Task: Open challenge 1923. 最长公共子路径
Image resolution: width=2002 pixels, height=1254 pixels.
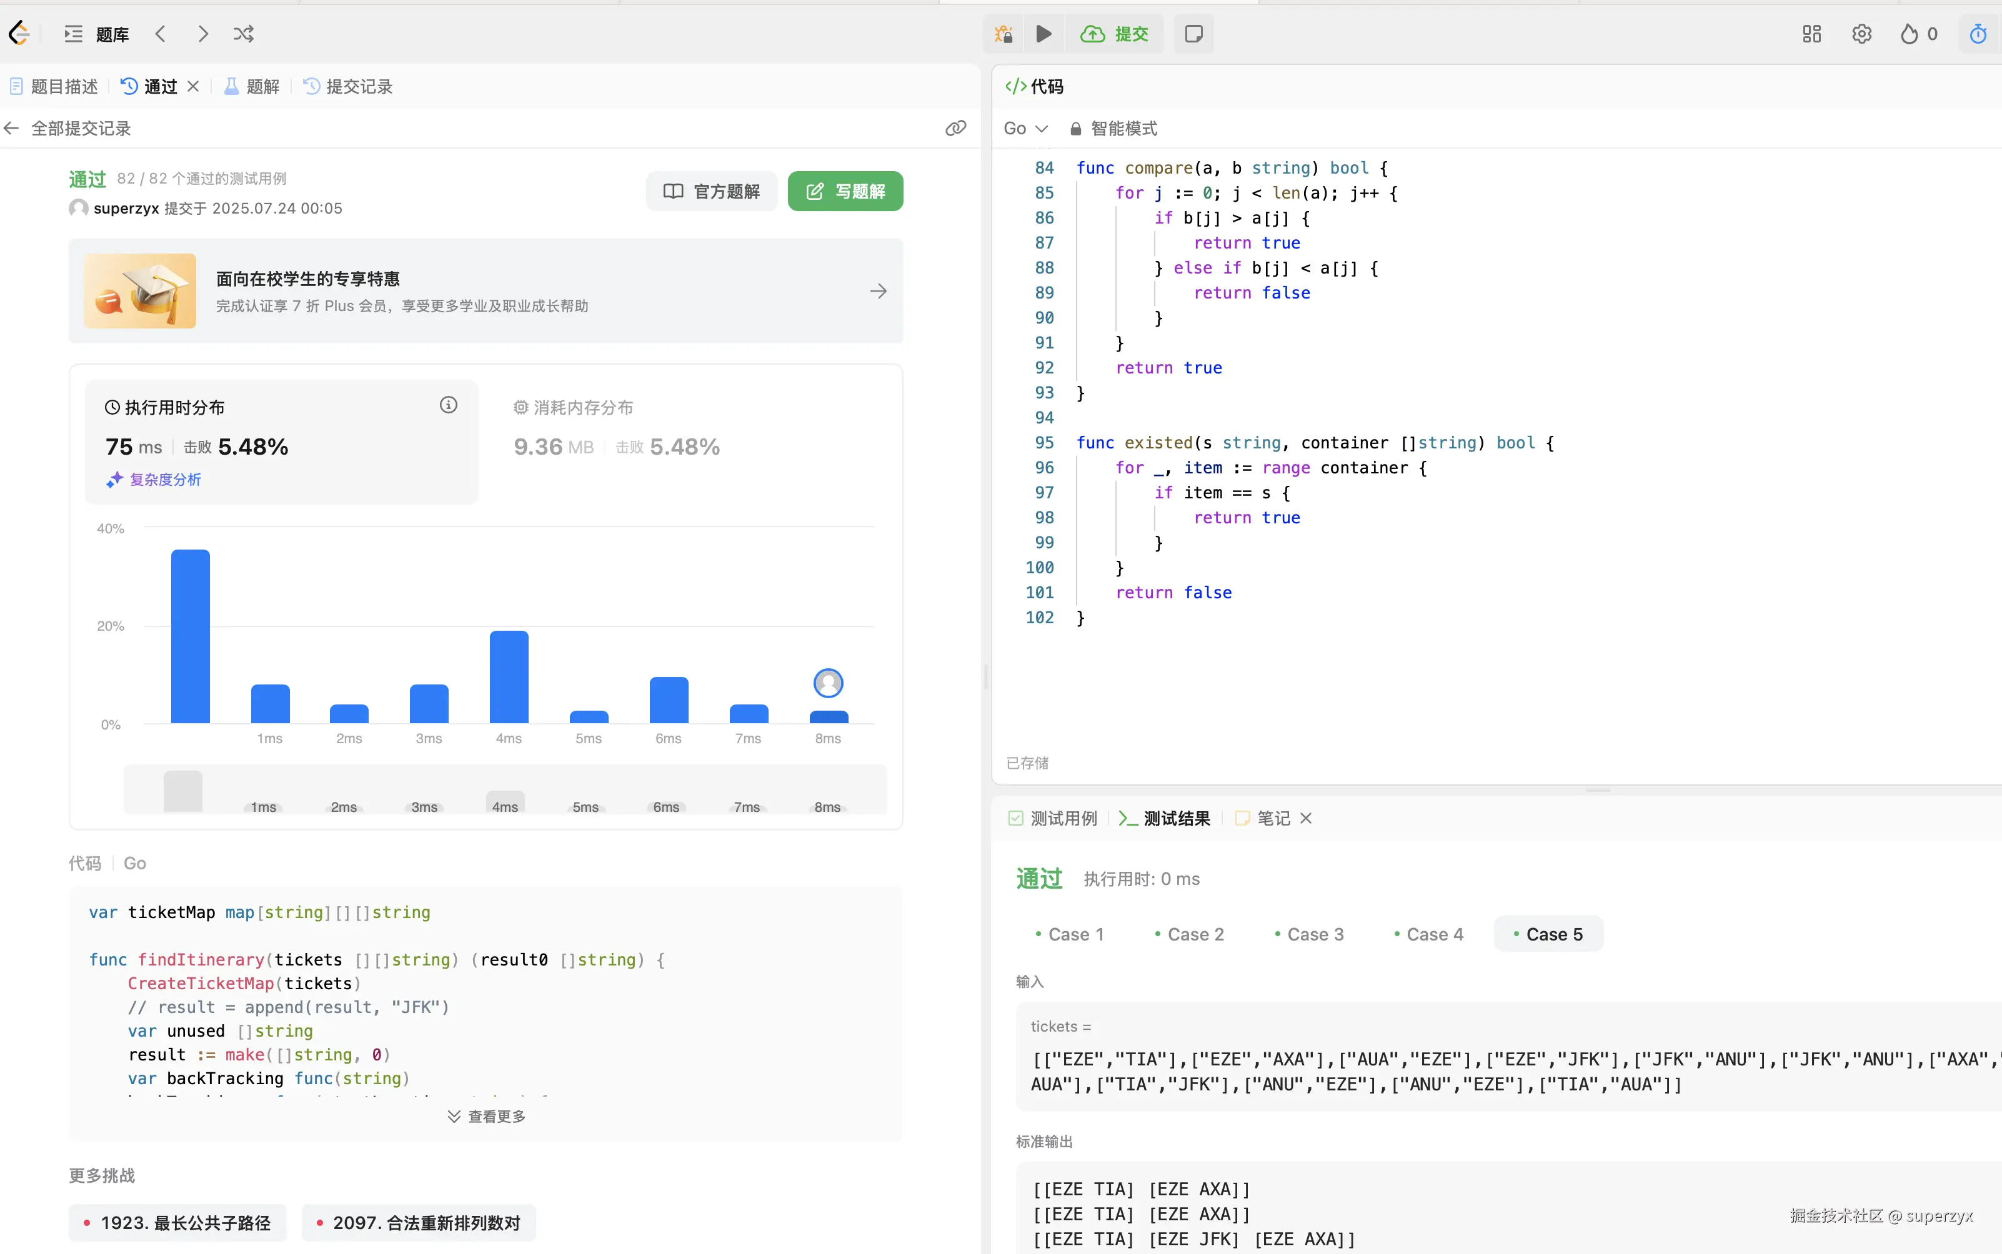Action: [177, 1223]
